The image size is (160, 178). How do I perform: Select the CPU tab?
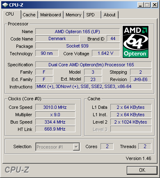click(x=11, y=14)
